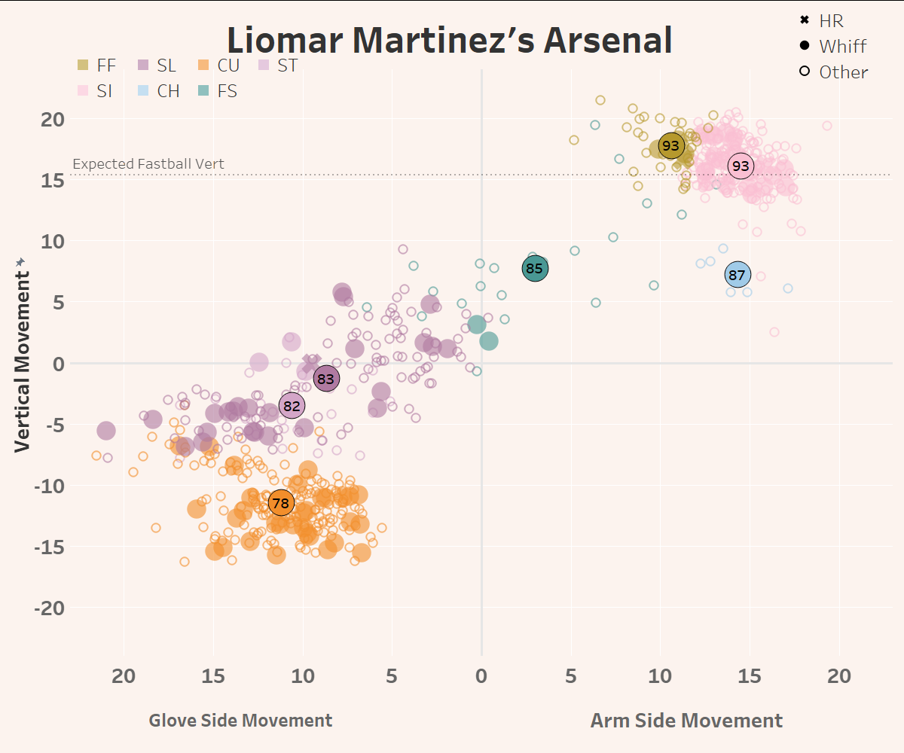Click the SL legend color swatch

(x=142, y=66)
